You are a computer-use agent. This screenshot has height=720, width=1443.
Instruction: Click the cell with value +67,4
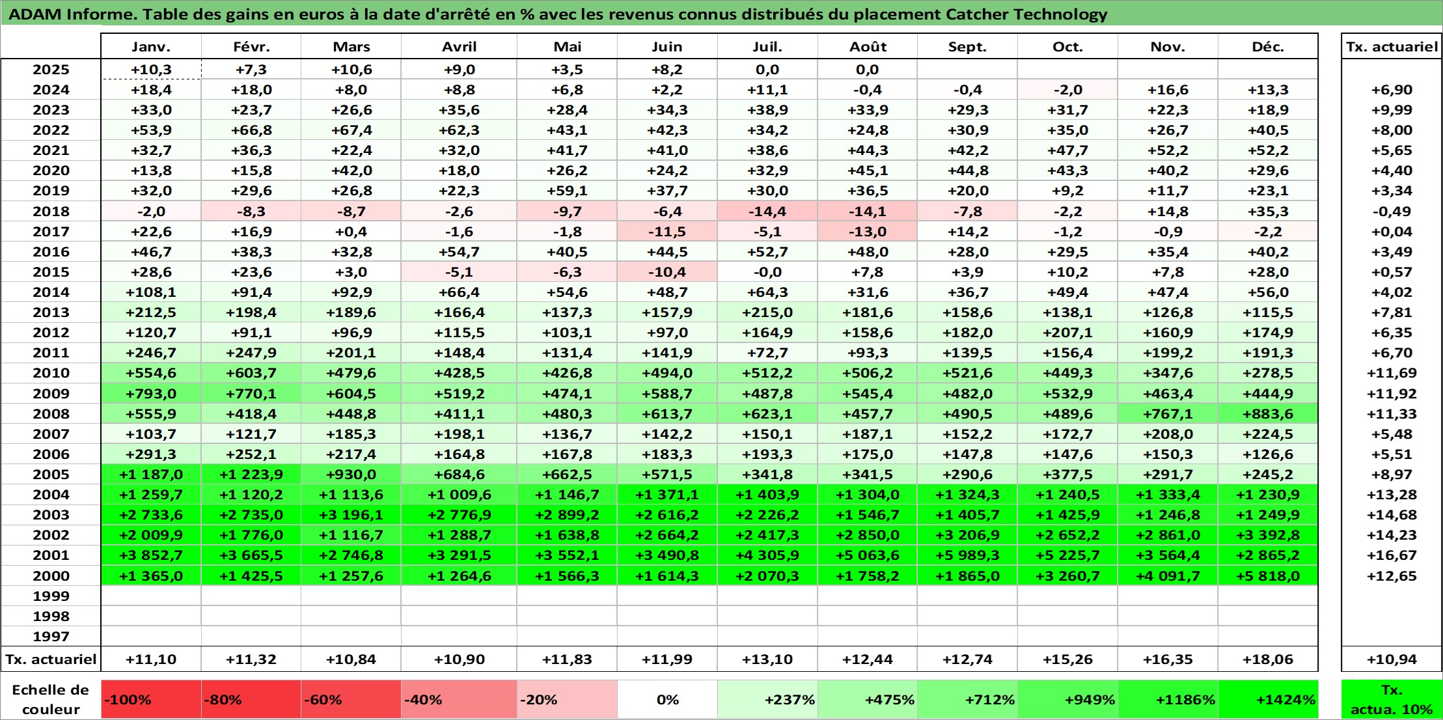[351, 130]
